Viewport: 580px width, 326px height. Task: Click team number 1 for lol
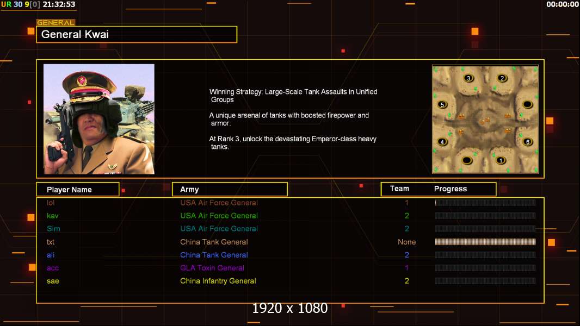[406, 203]
